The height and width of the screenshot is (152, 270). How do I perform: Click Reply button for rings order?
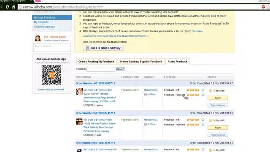(x=218, y=98)
